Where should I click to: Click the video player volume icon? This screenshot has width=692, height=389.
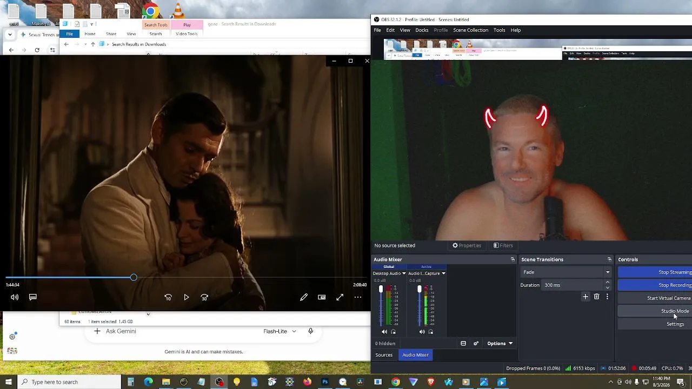pyautogui.click(x=15, y=297)
